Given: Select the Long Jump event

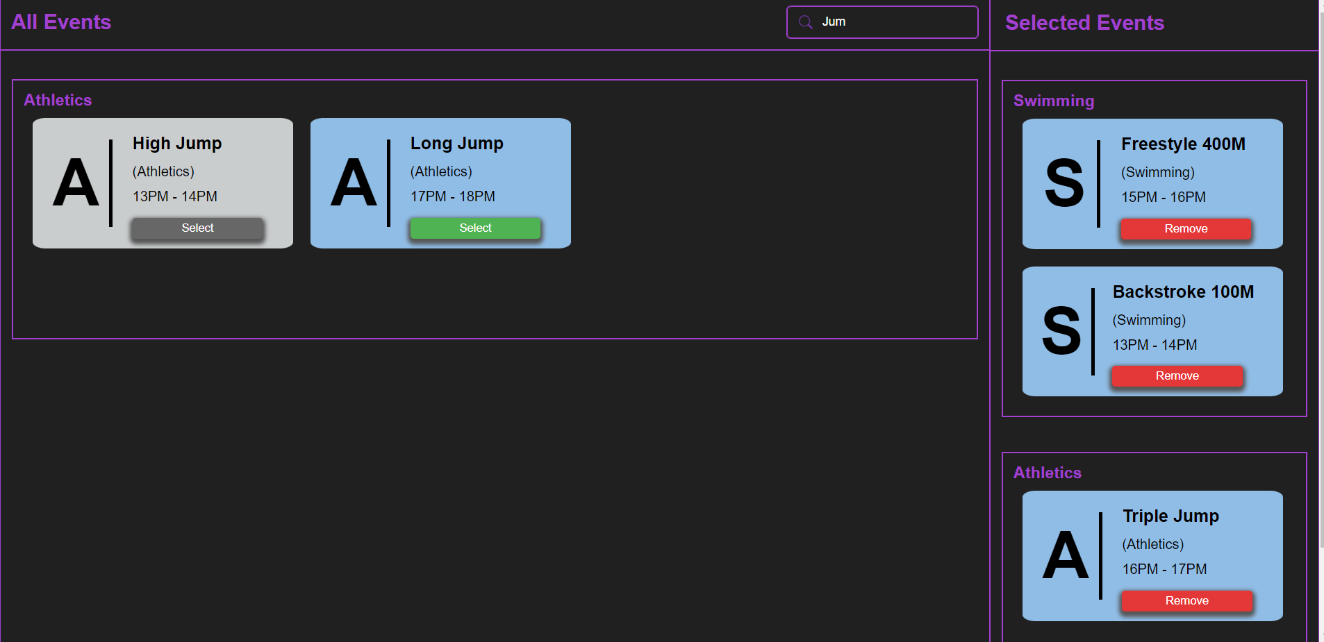Looking at the screenshot, I should click(x=475, y=228).
